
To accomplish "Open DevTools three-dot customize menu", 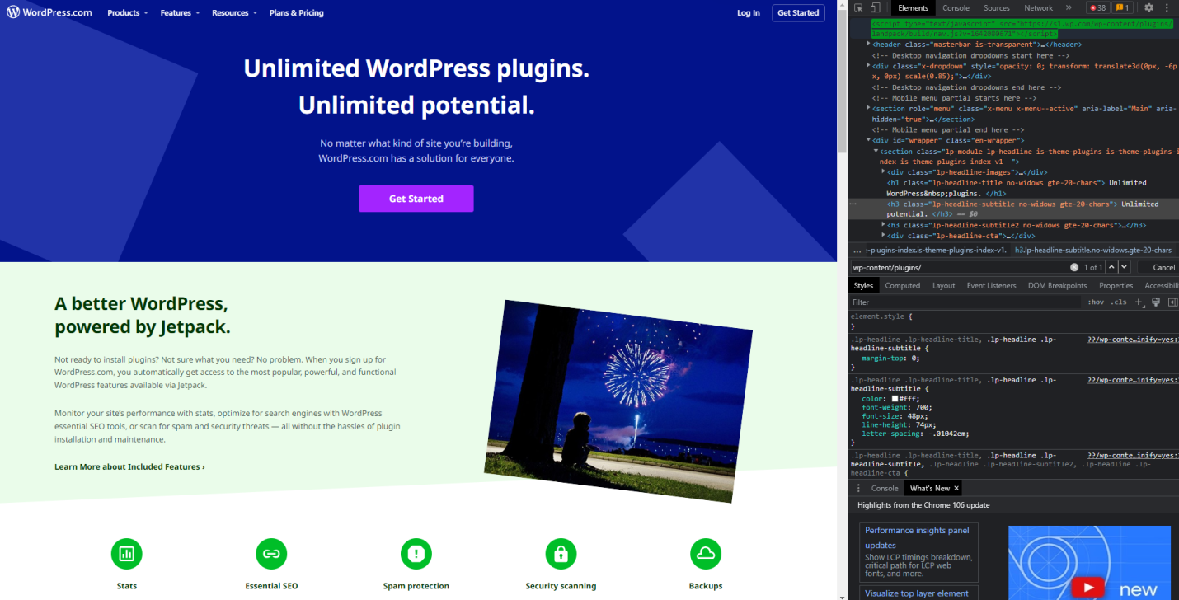I will [1167, 7].
